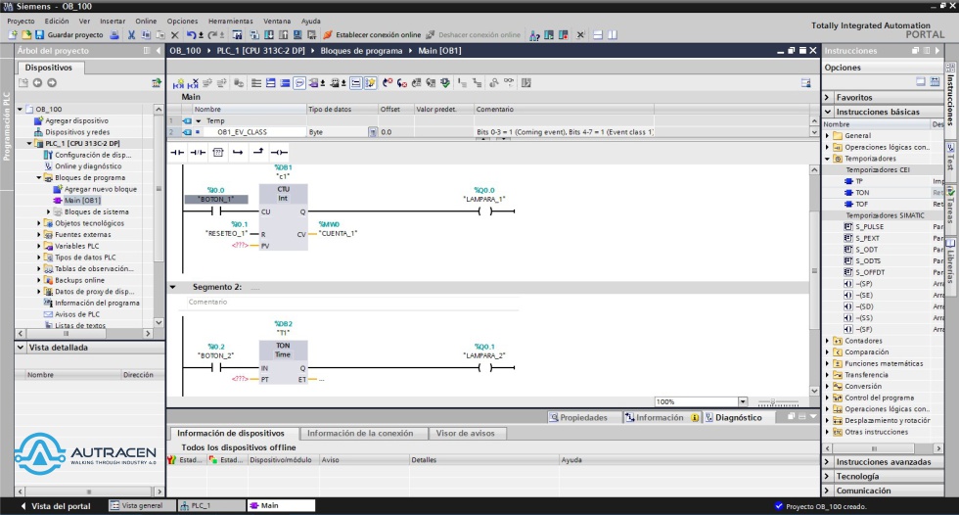Viewport: 959px width, 515px height.
Task: Adjust the editor zoom slider
Action: coord(773,401)
